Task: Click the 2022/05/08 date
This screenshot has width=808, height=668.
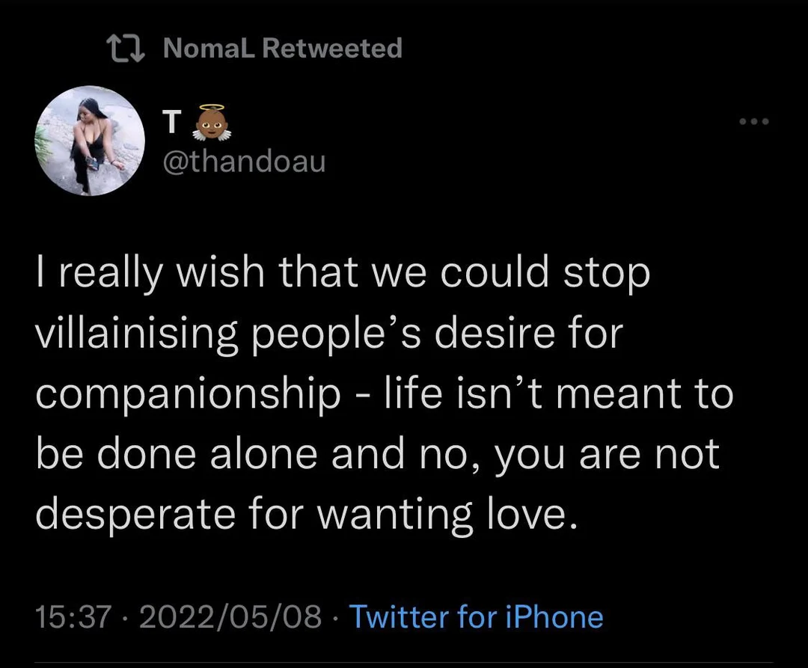Action: tap(229, 617)
